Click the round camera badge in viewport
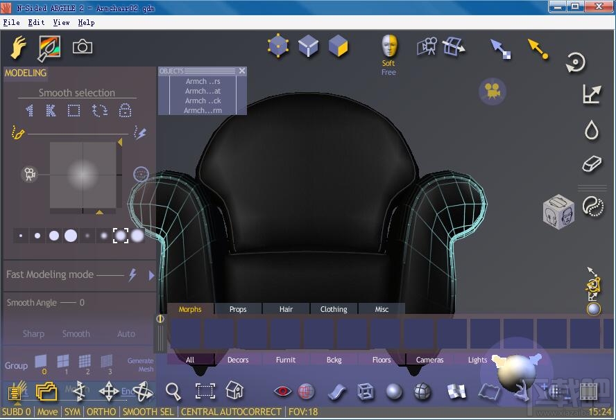The image size is (616, 420). (493, 91)
